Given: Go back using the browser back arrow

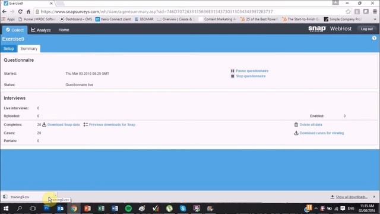Looking at the screenshot, I should (x=4, y=12).
